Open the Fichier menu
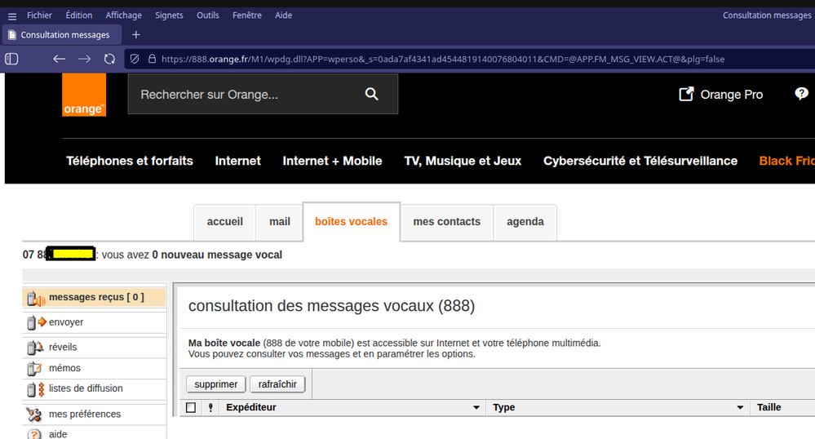This screenshot has width=815, height=439. tap(39, 16)
